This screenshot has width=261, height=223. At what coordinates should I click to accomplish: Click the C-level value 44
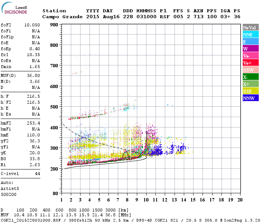click(37, 174)
